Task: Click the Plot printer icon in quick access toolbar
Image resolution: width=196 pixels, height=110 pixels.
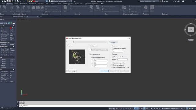Action: coord(18,1)
